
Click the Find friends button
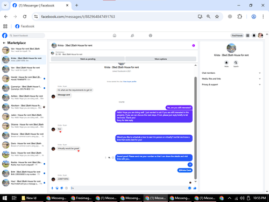(237, 36)
